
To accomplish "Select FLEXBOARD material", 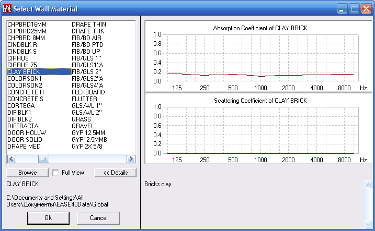I will point(88,92).
